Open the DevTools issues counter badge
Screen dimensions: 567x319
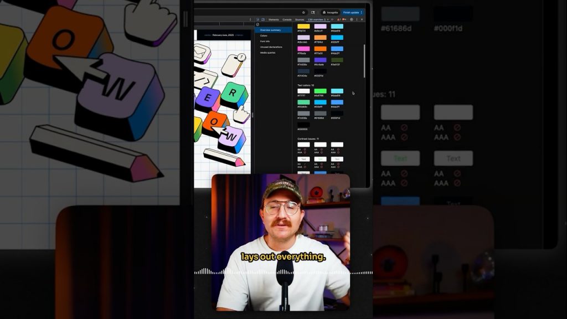344,19
